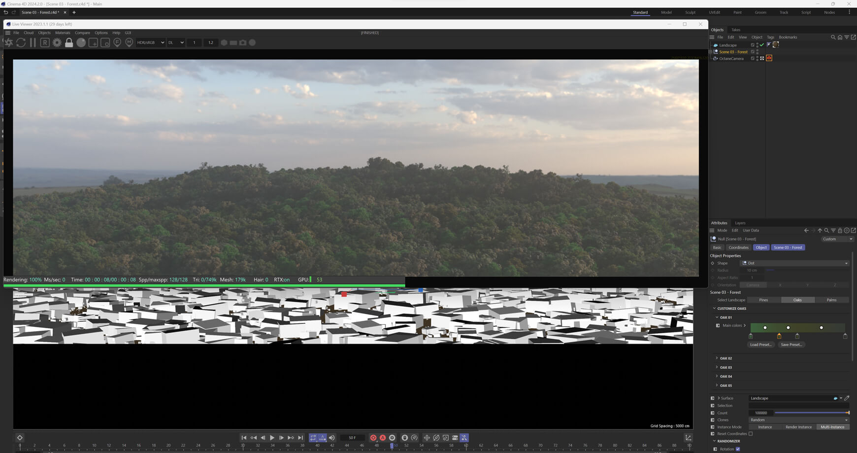Toggle Rotation checkbox under Randomizer
The width and height of the screenshot is (857, 453).
tap(738, 449)
